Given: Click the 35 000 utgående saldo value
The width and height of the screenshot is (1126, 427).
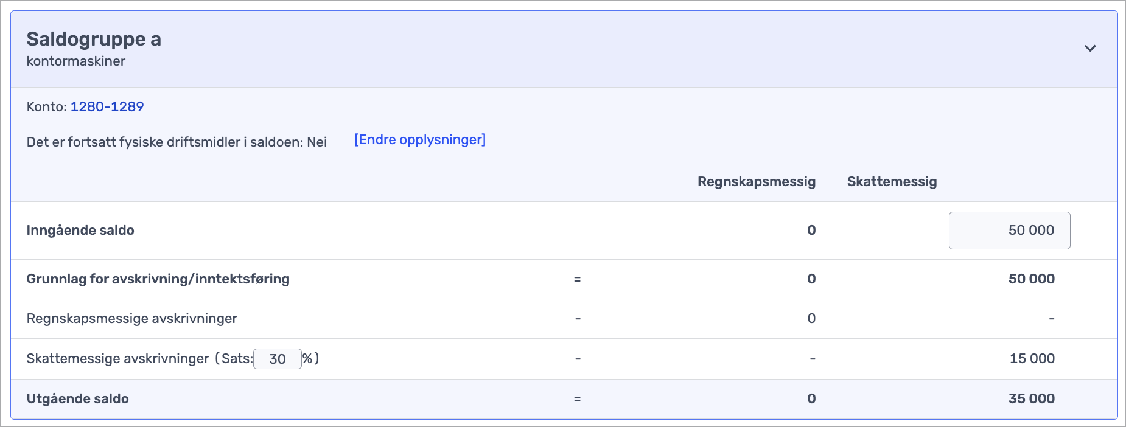Looking at the screenshot, I should [1031, 399].
